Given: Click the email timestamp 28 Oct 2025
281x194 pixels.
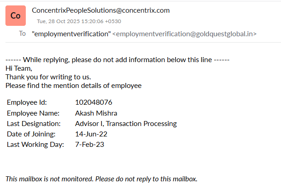Looking at the screenshot, I should [79, 21].
